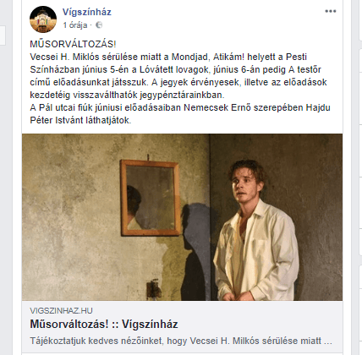Click the line starting 'című előadásunkat játsszuk'
Viewport: 362px width, 355px height.
tap(178, 82)
